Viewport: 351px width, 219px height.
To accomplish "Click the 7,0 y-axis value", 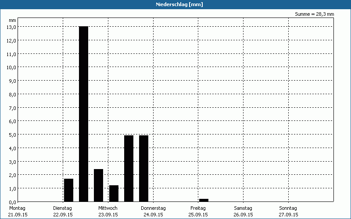I will 12,108.
